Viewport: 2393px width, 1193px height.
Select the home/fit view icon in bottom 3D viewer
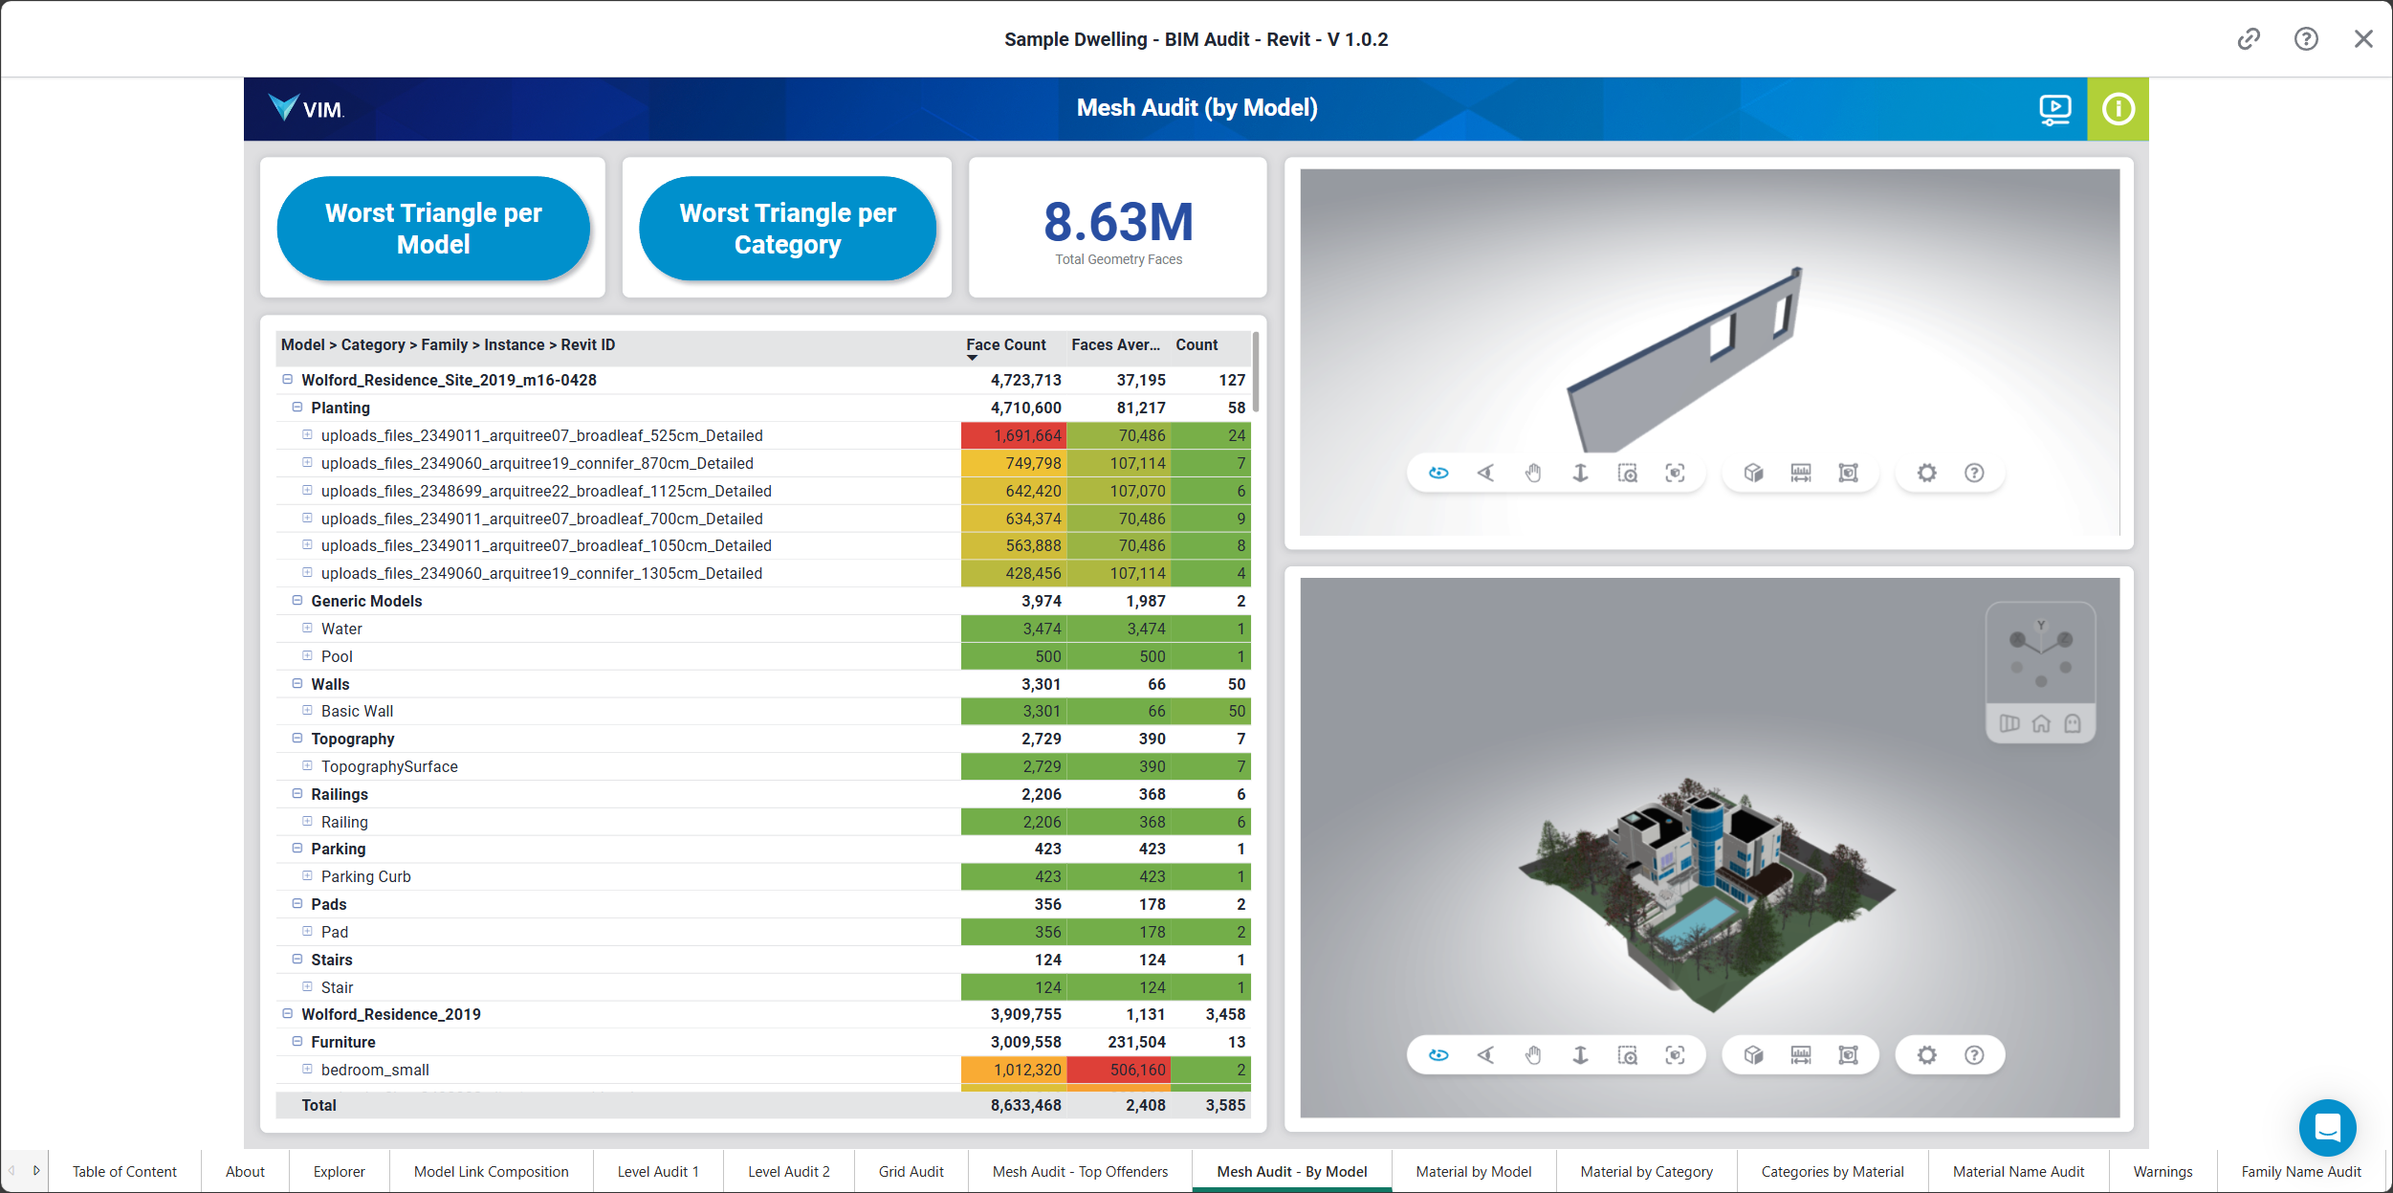click(2040, 724)
